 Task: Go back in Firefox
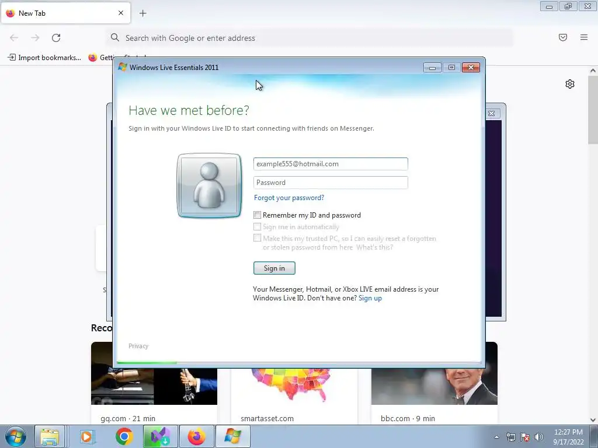[x=14, y=38]
